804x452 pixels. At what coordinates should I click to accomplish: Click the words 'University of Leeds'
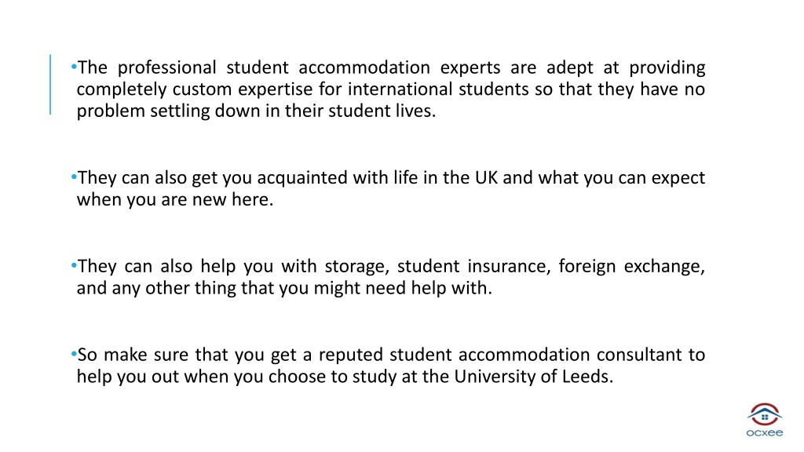tap(532, 377)
